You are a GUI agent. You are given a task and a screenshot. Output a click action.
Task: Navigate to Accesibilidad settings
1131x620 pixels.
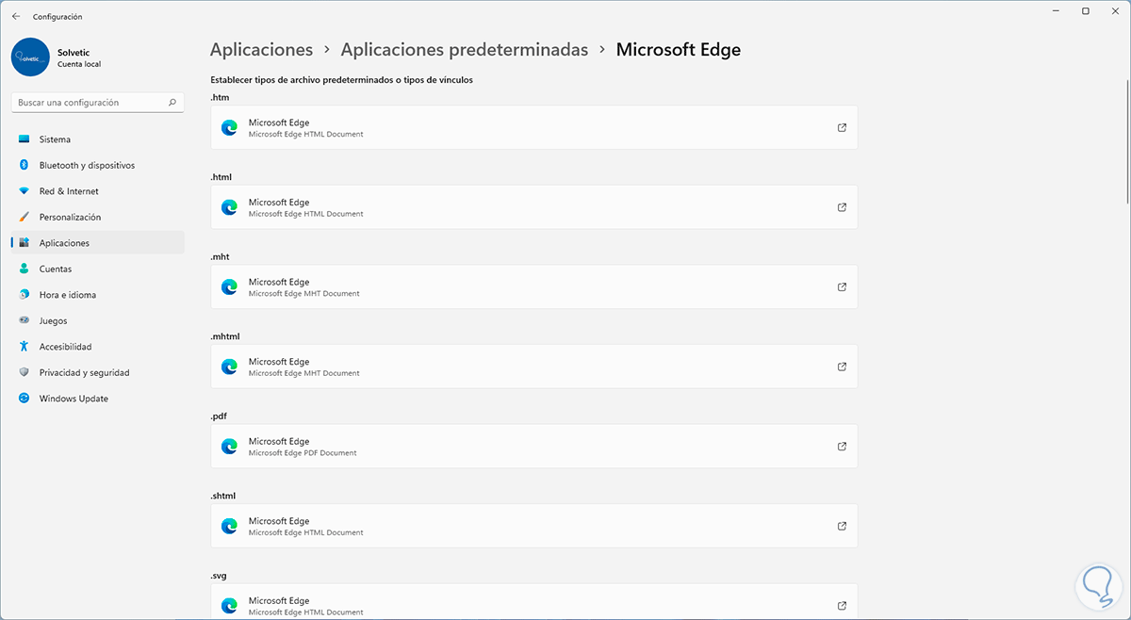click(65, 347)
